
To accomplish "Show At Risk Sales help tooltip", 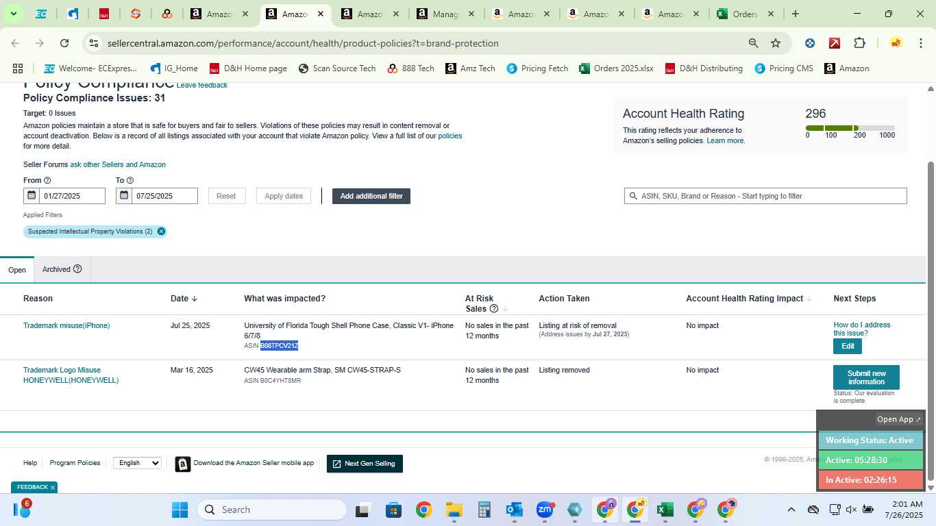I will tap(494, 309).
